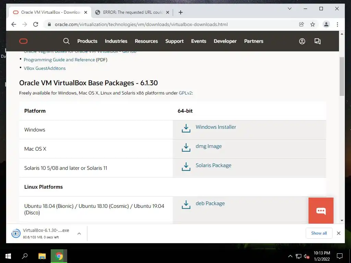Download the Solaris Package link

[213, 165]
